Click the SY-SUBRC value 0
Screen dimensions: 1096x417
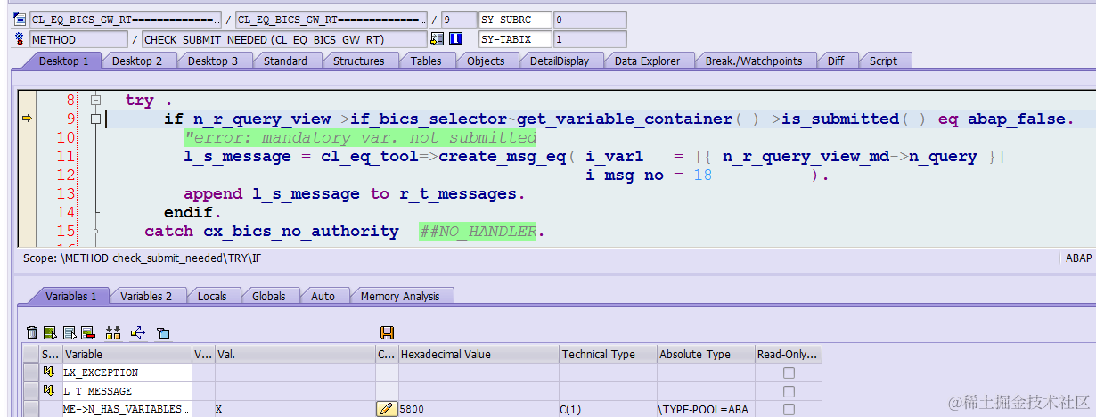[589, 19]
